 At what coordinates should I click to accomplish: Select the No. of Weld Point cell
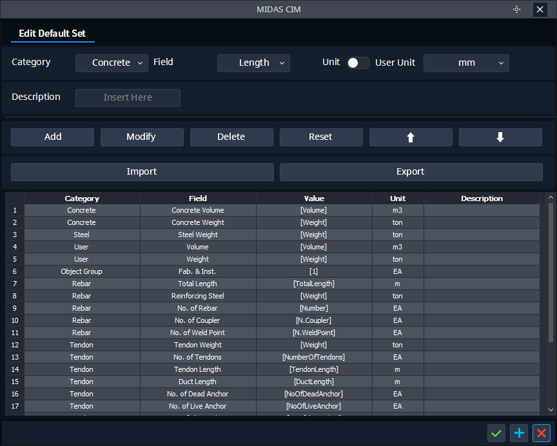(198, 333)
